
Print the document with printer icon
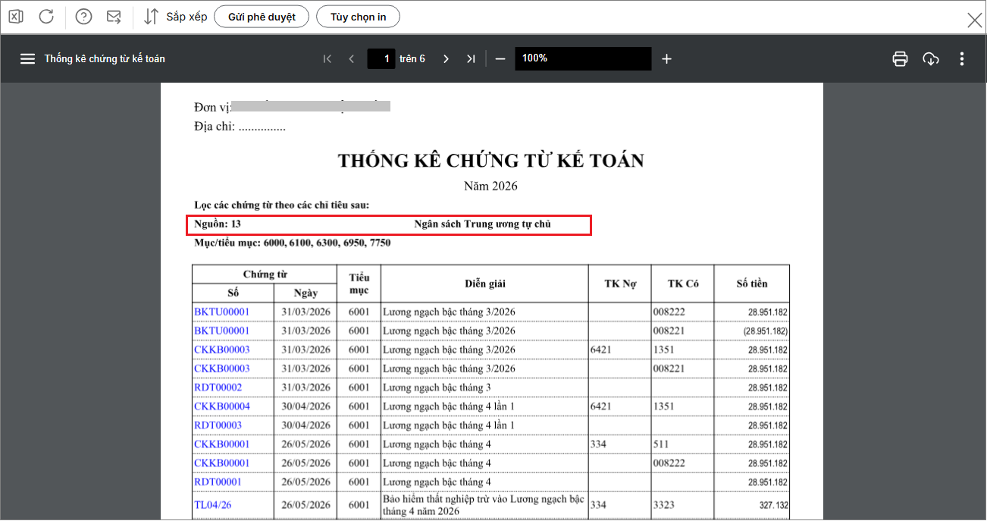click(x=900, y=58)
